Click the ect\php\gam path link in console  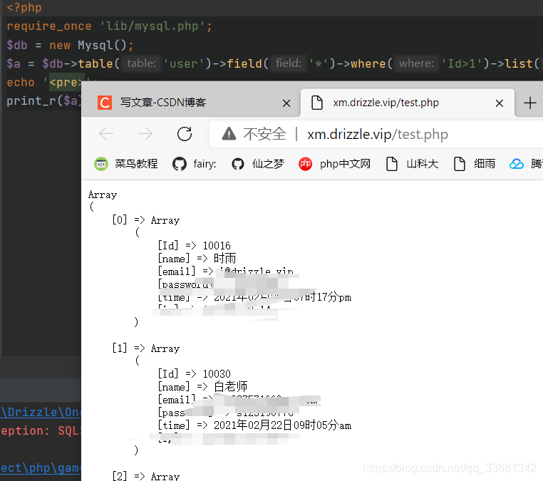(x=41, y=468)
